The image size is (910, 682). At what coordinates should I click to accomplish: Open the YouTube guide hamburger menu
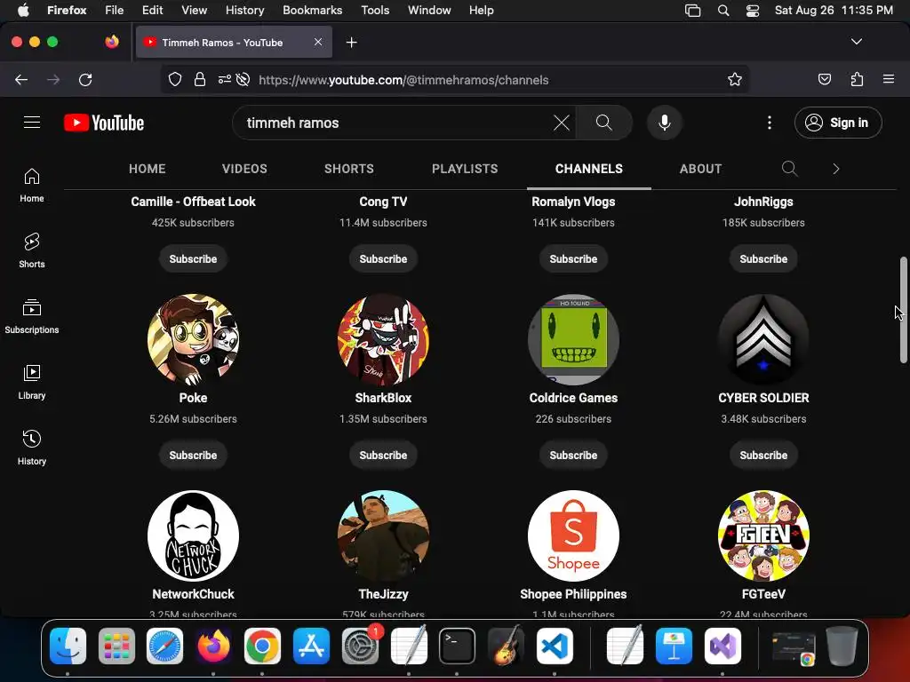32,123
